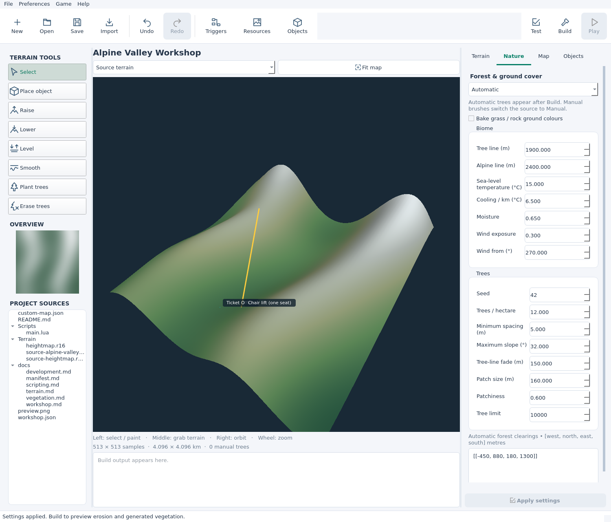611x522 pixels.
Task: Click the Resources toolbar icon
Action: click(x=257, y=26)
